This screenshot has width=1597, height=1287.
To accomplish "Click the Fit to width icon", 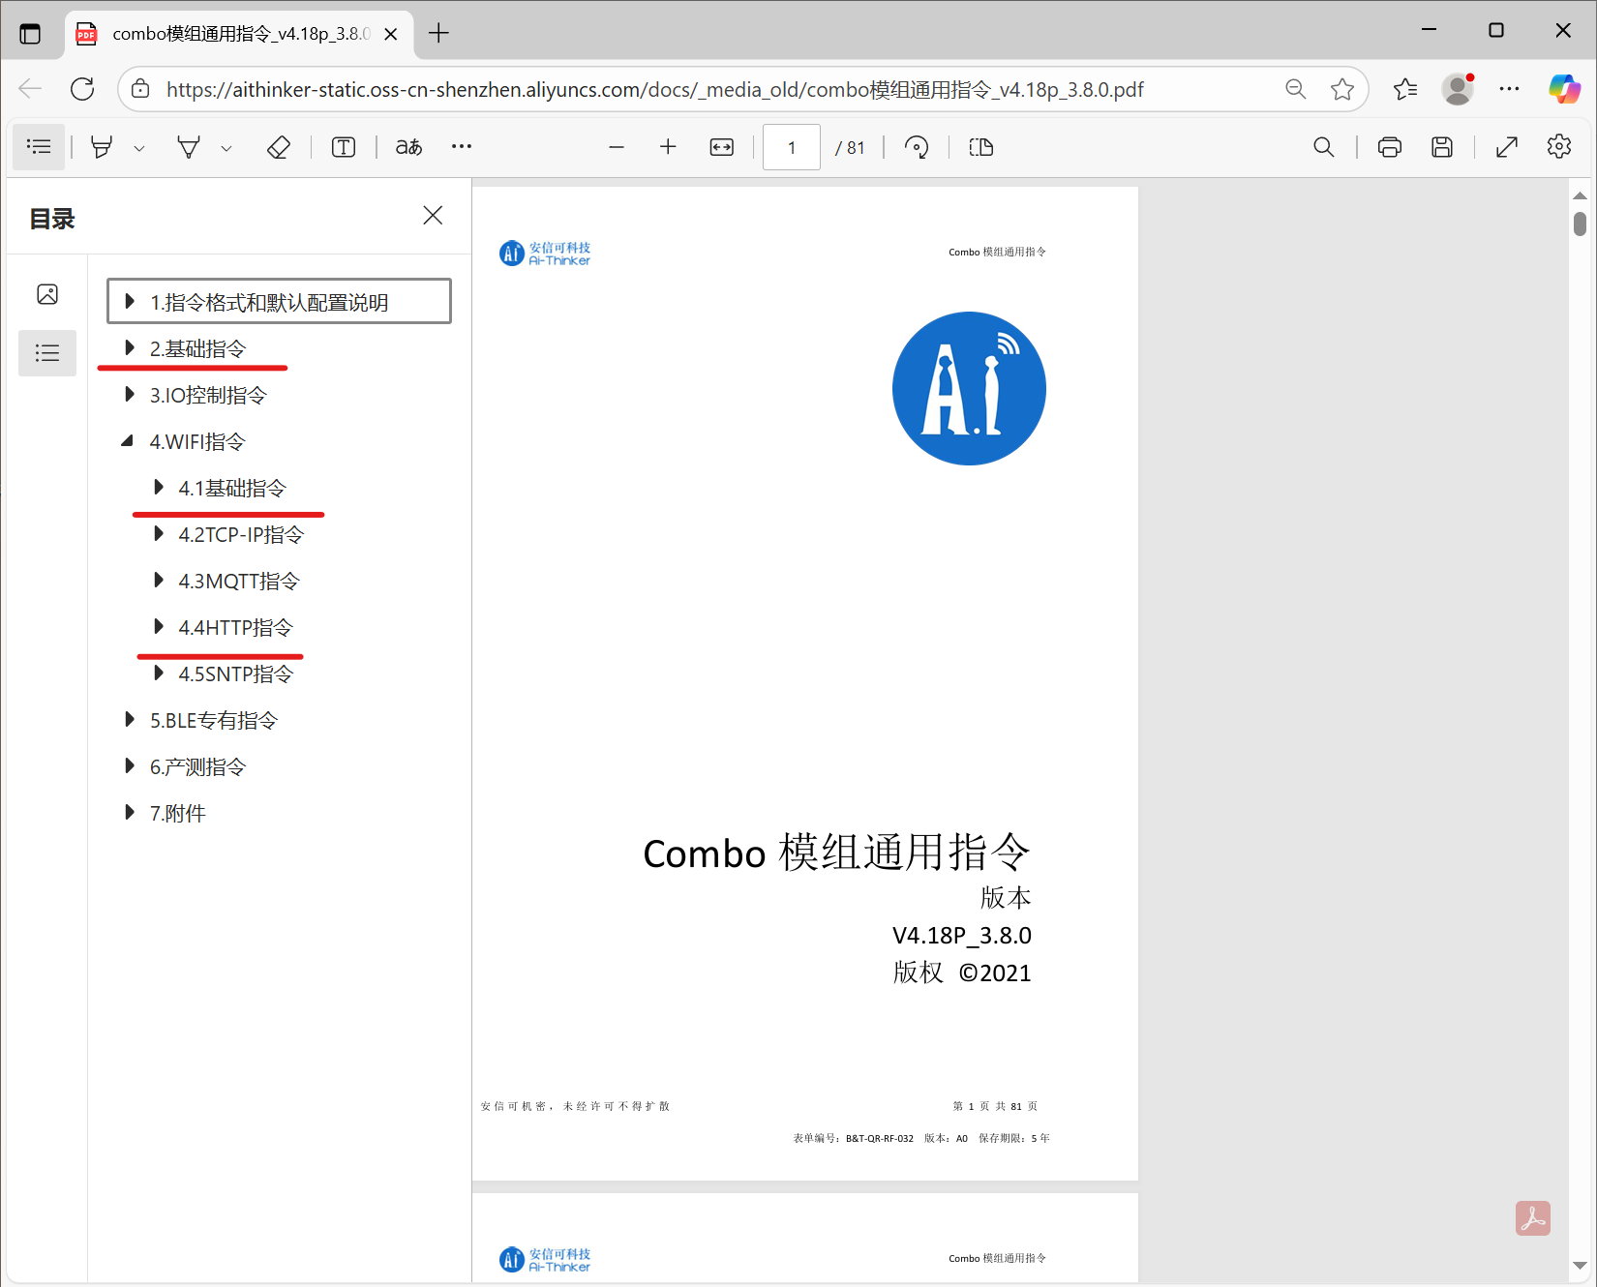I will (722, 147).
